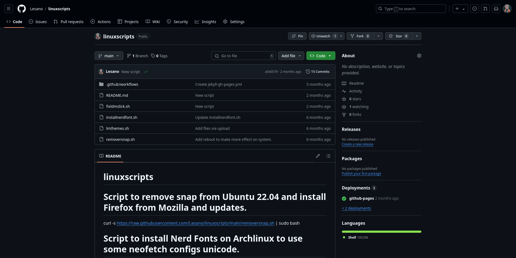Open the main branch selector

click(109, 56)
